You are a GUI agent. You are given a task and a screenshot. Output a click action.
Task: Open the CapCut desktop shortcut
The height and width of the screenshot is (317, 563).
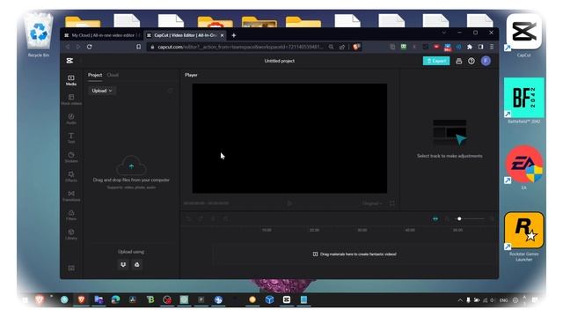click(524, 35)
